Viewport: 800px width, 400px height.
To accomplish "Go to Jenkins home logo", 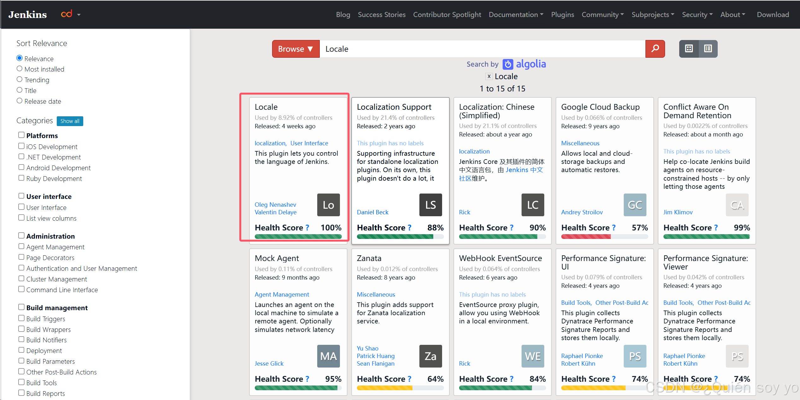I will pyautogui.click(x=28, y=14).
